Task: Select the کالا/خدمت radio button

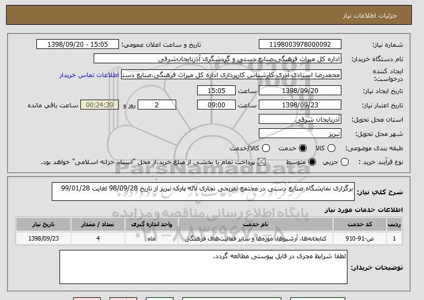Action: [x=266, y=148]
